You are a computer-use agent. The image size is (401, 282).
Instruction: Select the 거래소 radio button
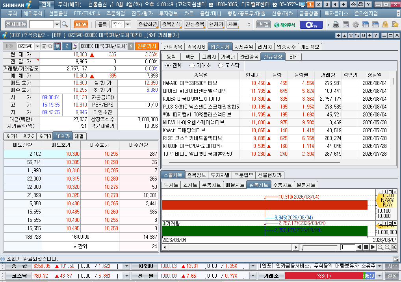(192, 66)
